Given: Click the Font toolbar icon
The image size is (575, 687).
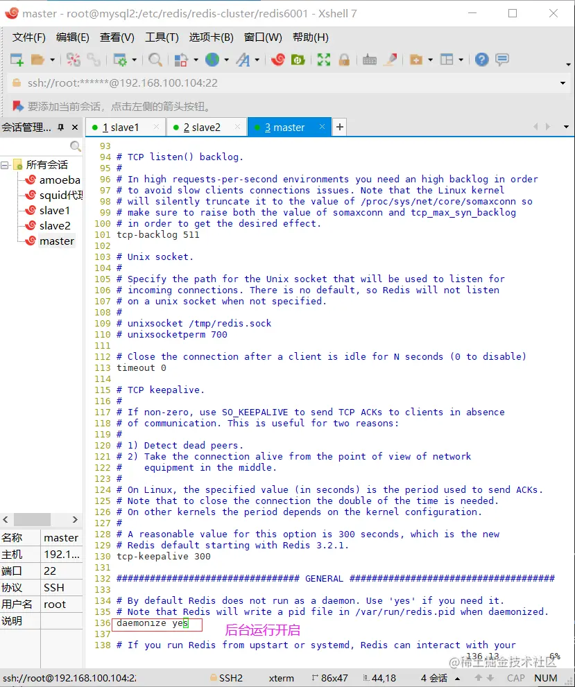Looking at the screenshot, I should point(243,60).
